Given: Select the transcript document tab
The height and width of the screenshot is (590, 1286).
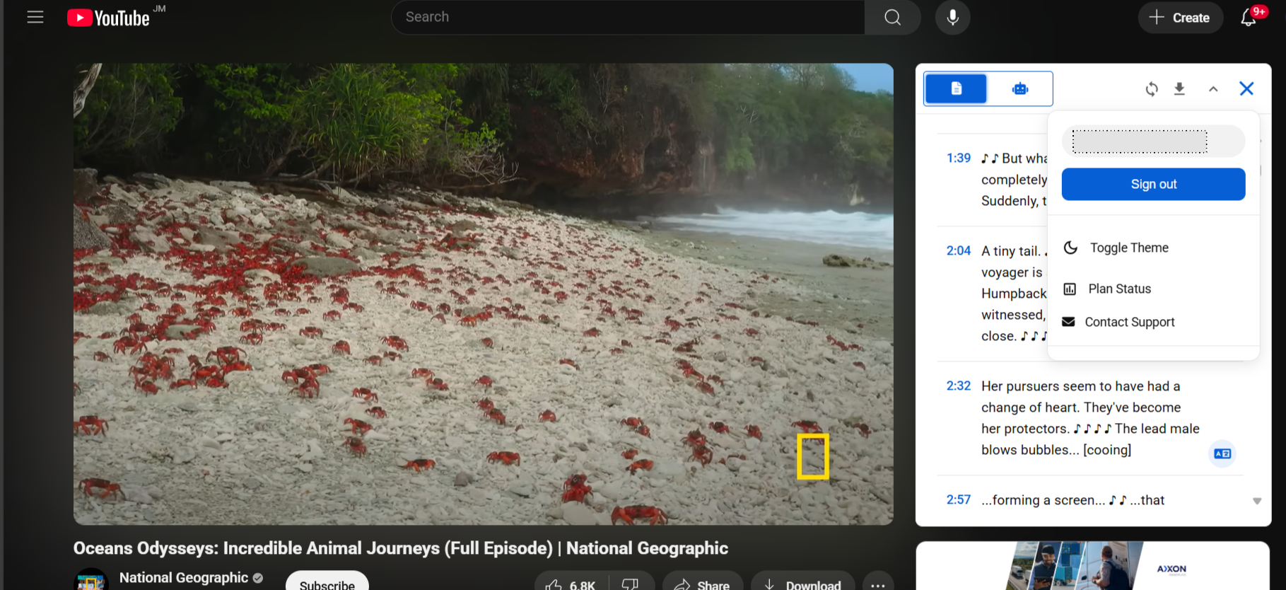Looking at the screenshot, I should 956,89.
